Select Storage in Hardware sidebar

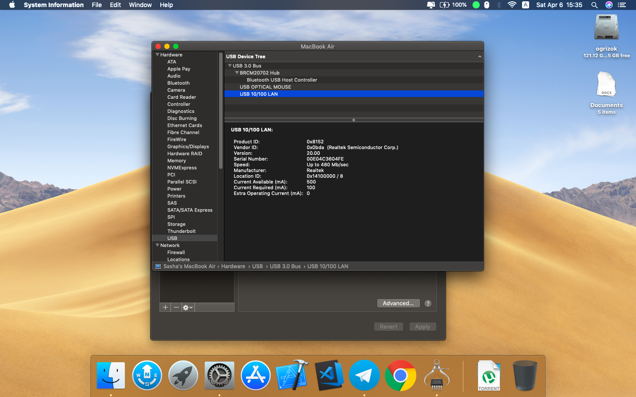pyautogui.click(x=176, y=224)
